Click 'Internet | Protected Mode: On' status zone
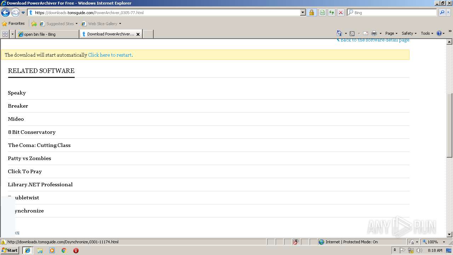This screenshot has height=255, width=453. [x=362, y=242]
